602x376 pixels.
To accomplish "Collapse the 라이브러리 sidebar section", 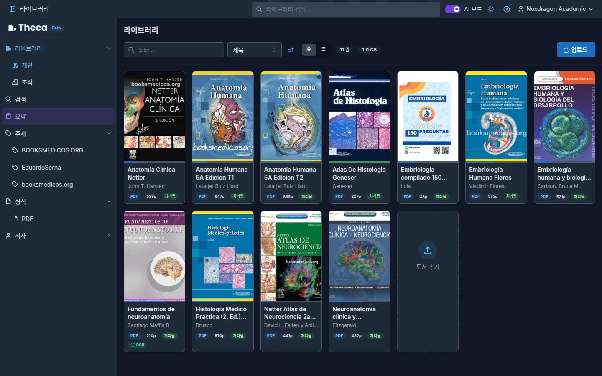I will [x=109, y=48].
